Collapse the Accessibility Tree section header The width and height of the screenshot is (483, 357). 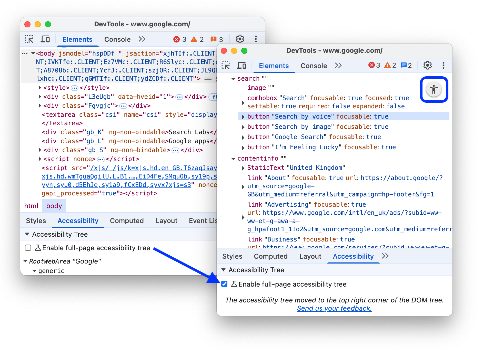pos(224,270)
